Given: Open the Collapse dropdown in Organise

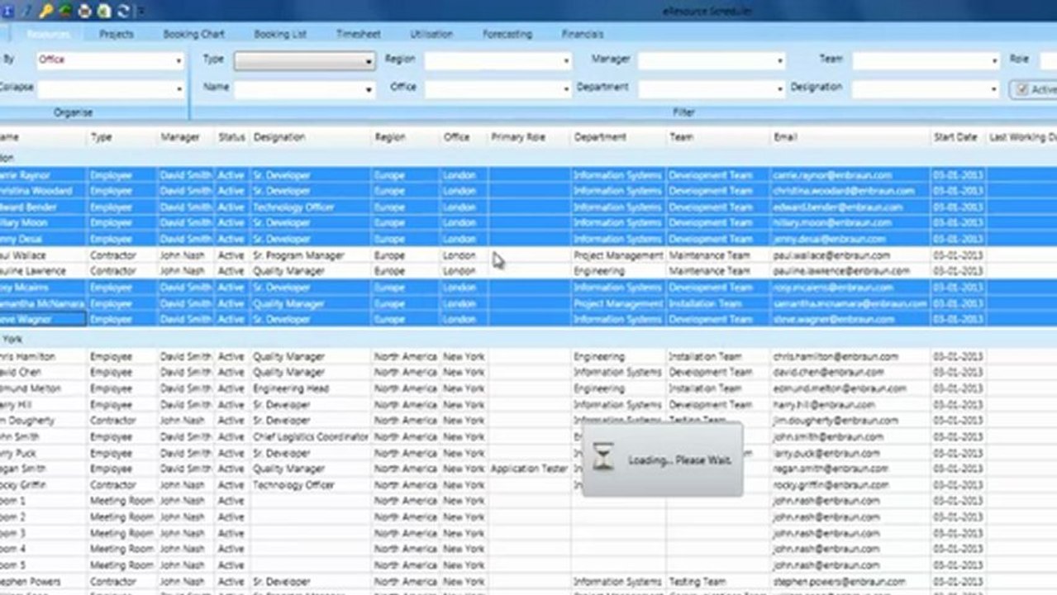Looking at the screenshot, I should [111, 88].
